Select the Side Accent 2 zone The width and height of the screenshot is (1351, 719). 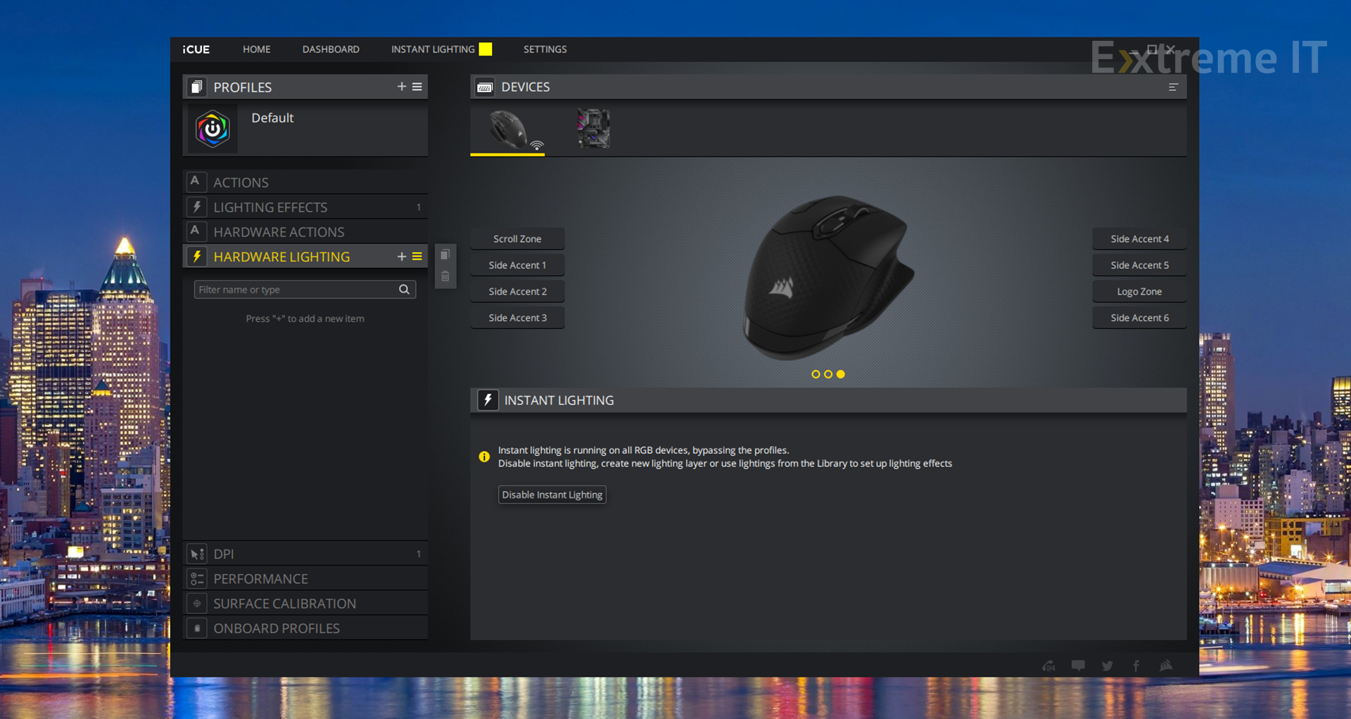click(517, 291)
